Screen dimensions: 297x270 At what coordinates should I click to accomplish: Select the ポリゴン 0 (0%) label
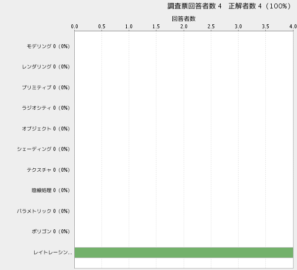coord(50,231)
